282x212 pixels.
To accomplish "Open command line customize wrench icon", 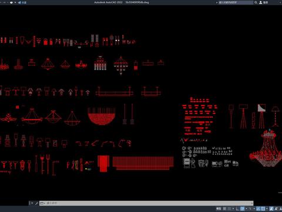I will click(36, 203).
